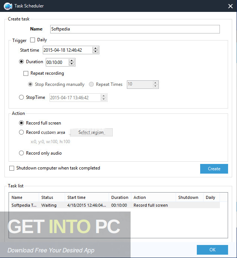
Task: Decrease StopTime with down arrow
Action: click(103, 99)
